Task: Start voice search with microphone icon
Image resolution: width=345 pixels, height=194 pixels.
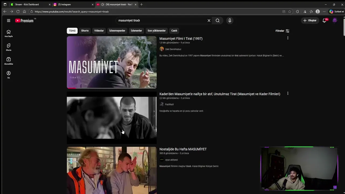Action: (x=230, y=20)
